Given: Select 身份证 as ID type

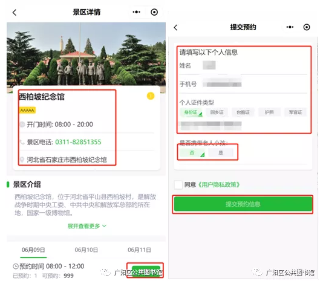Looking at the screenshot, I should tap(191, 112).
